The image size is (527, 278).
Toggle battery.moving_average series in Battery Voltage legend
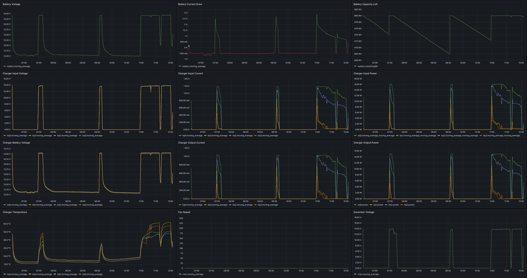coord(18,66)
